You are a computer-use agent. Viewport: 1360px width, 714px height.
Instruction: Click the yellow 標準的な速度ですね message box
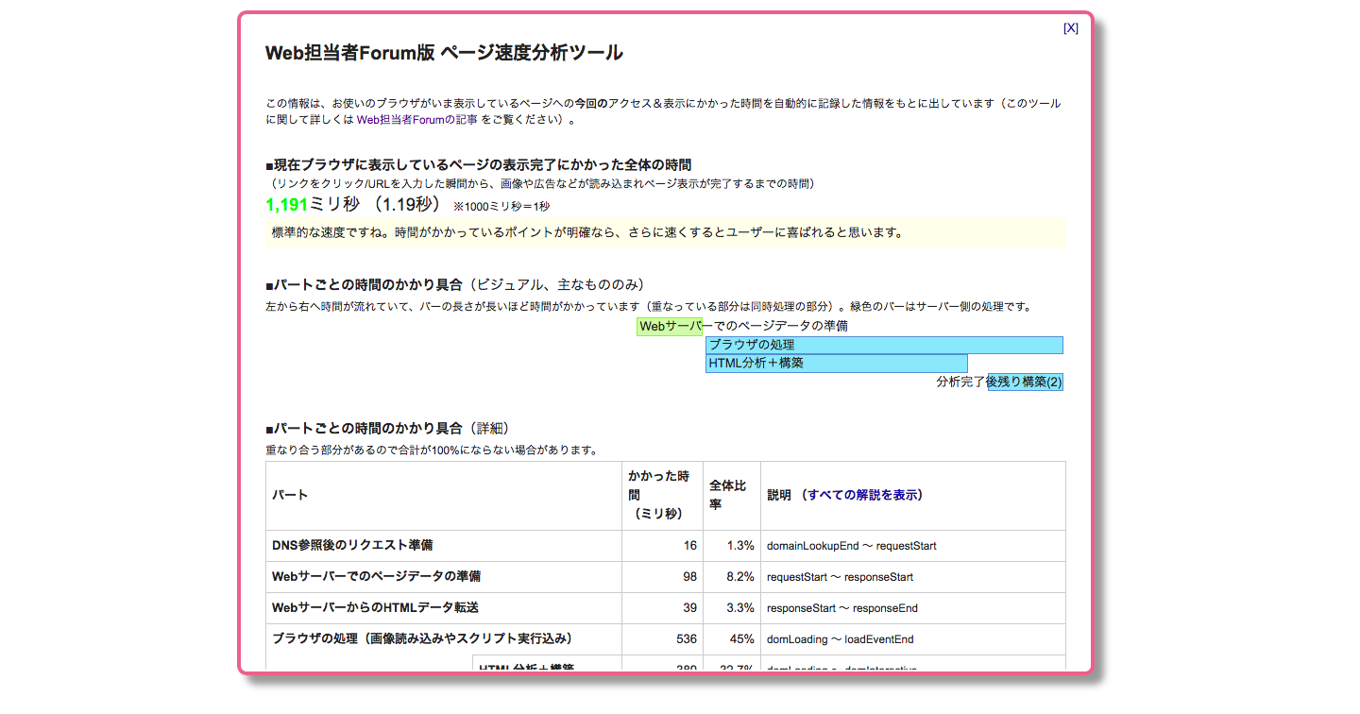[x=665, y=233]
